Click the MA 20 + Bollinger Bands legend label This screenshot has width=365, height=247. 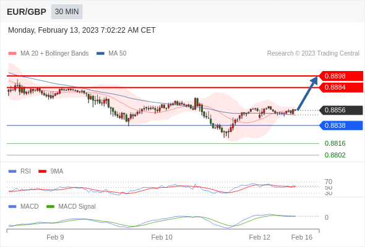54,54
